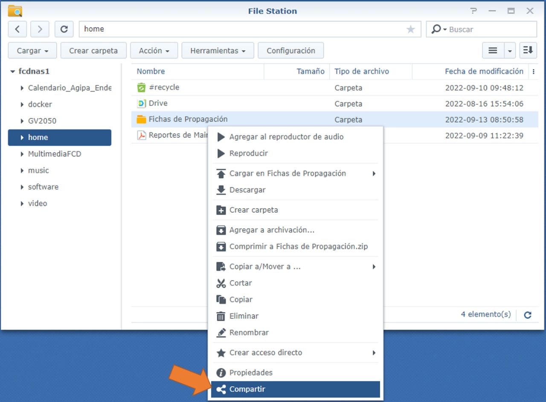Click the back navigation arrow

point(17,29)
